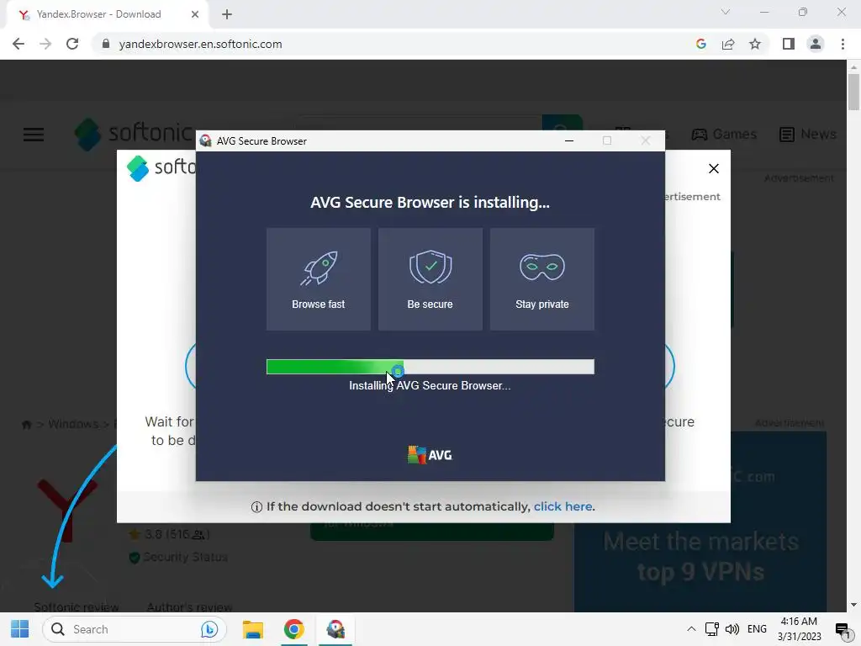Click the site lock icon in address bar

click(x=106, y=44)
